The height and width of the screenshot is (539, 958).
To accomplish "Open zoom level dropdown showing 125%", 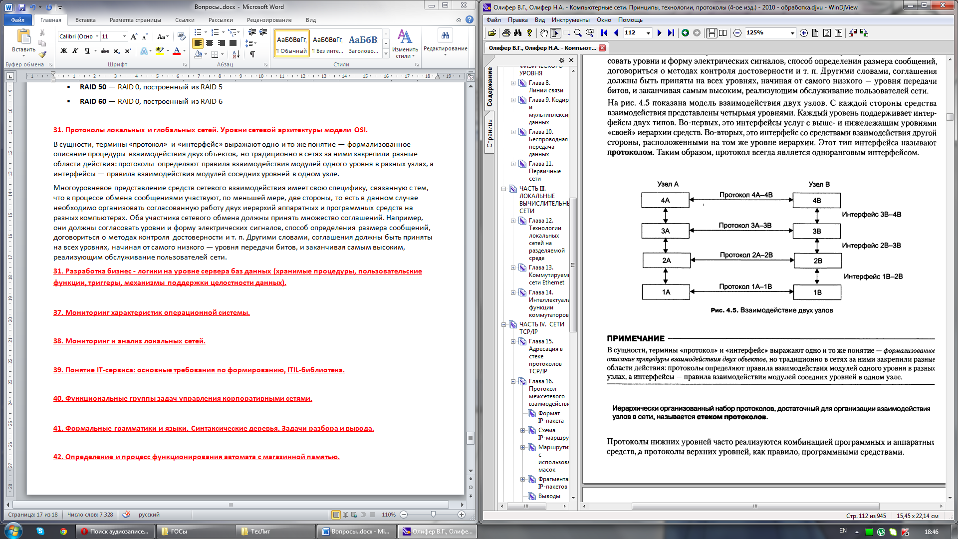I will coord(792,33).
